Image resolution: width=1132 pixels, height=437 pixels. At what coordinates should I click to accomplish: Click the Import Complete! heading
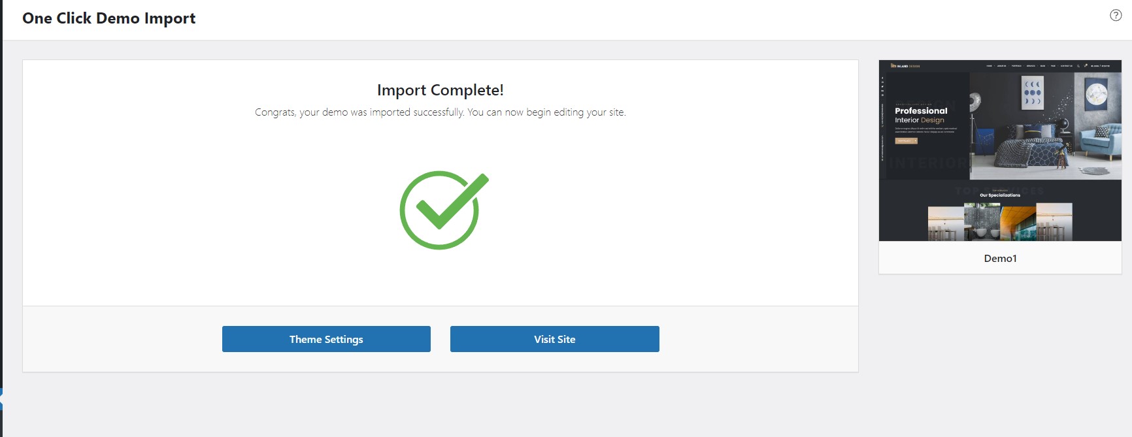coord(441,90)
